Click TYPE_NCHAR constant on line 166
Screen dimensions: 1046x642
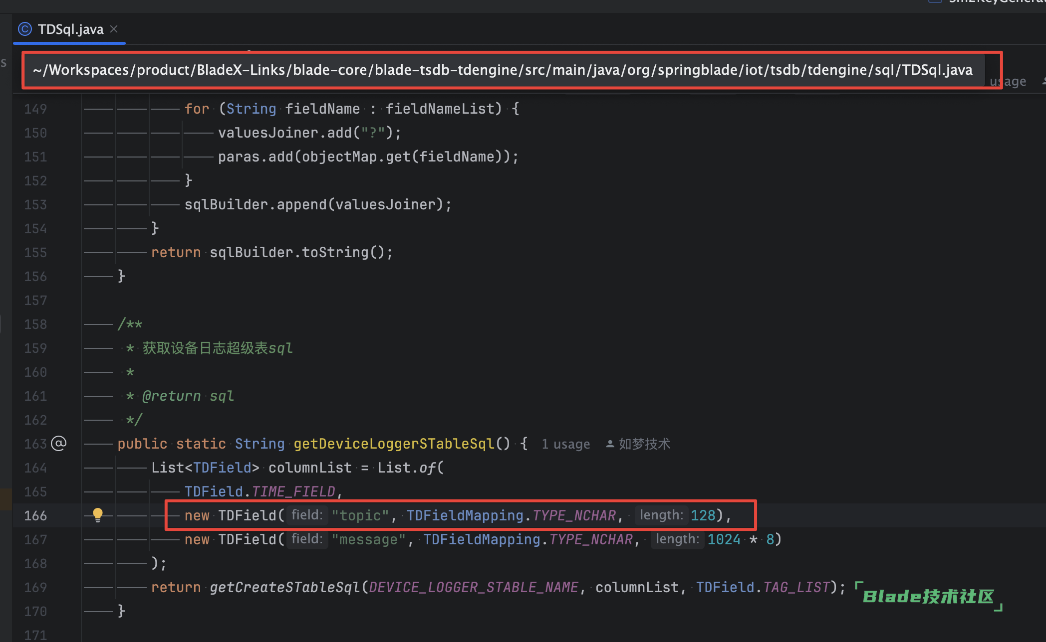(574, 515)
